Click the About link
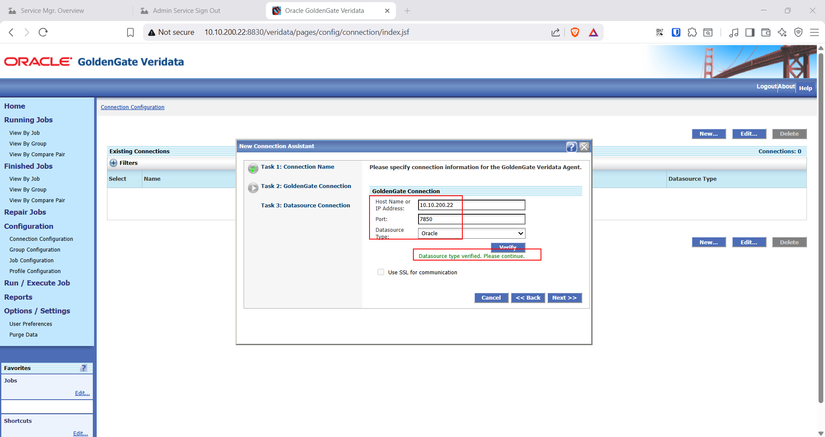 [786, 87]
